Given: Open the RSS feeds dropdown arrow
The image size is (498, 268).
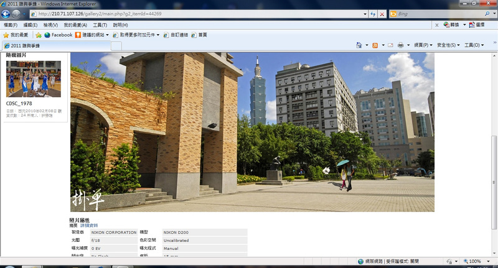Looking at the screenshot, I should click(x=383, y=45).
